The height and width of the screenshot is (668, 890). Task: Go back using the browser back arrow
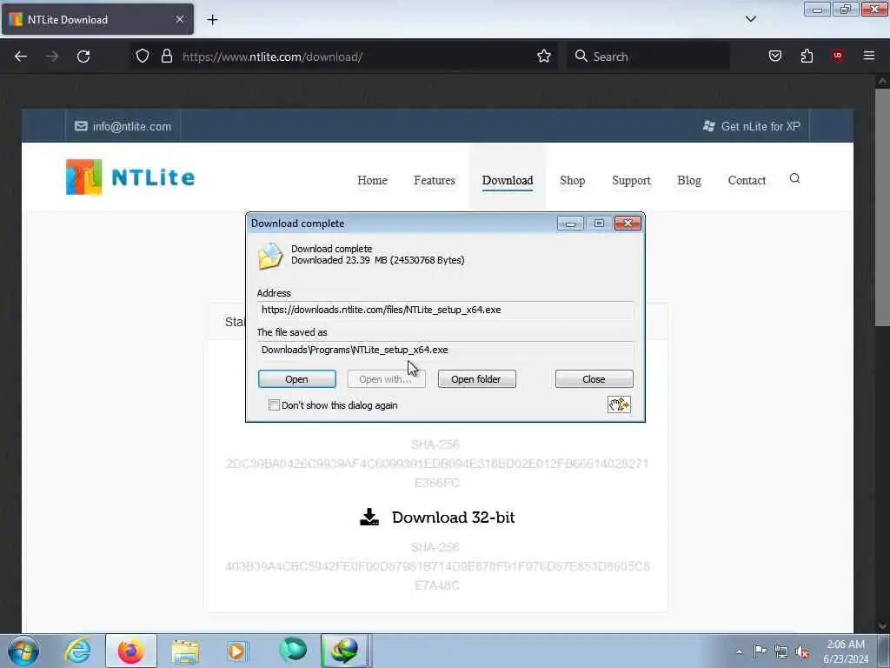click(x=21, y=57)
